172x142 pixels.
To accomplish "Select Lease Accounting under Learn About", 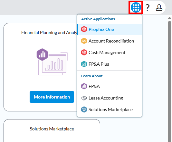I will click(x=110, y=98).
